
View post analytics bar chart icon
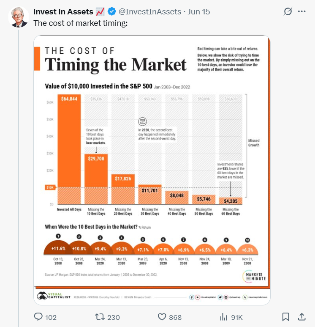[x=224, y=317]
